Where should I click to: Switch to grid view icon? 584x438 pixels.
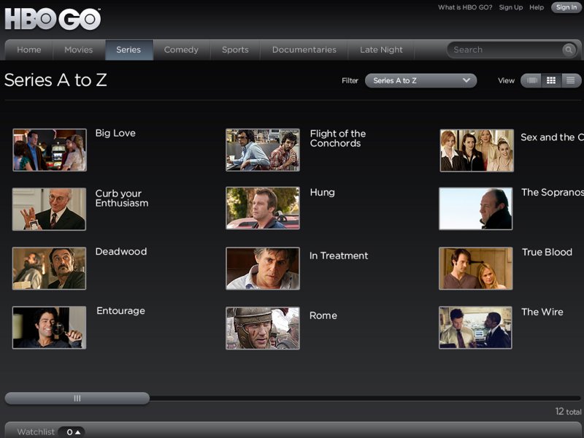coord(551,80)
